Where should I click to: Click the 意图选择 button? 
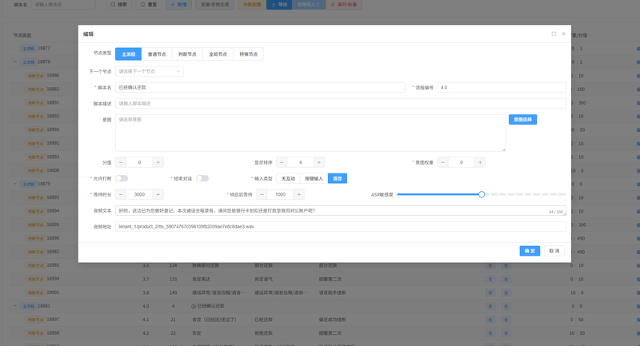point(522,119)
